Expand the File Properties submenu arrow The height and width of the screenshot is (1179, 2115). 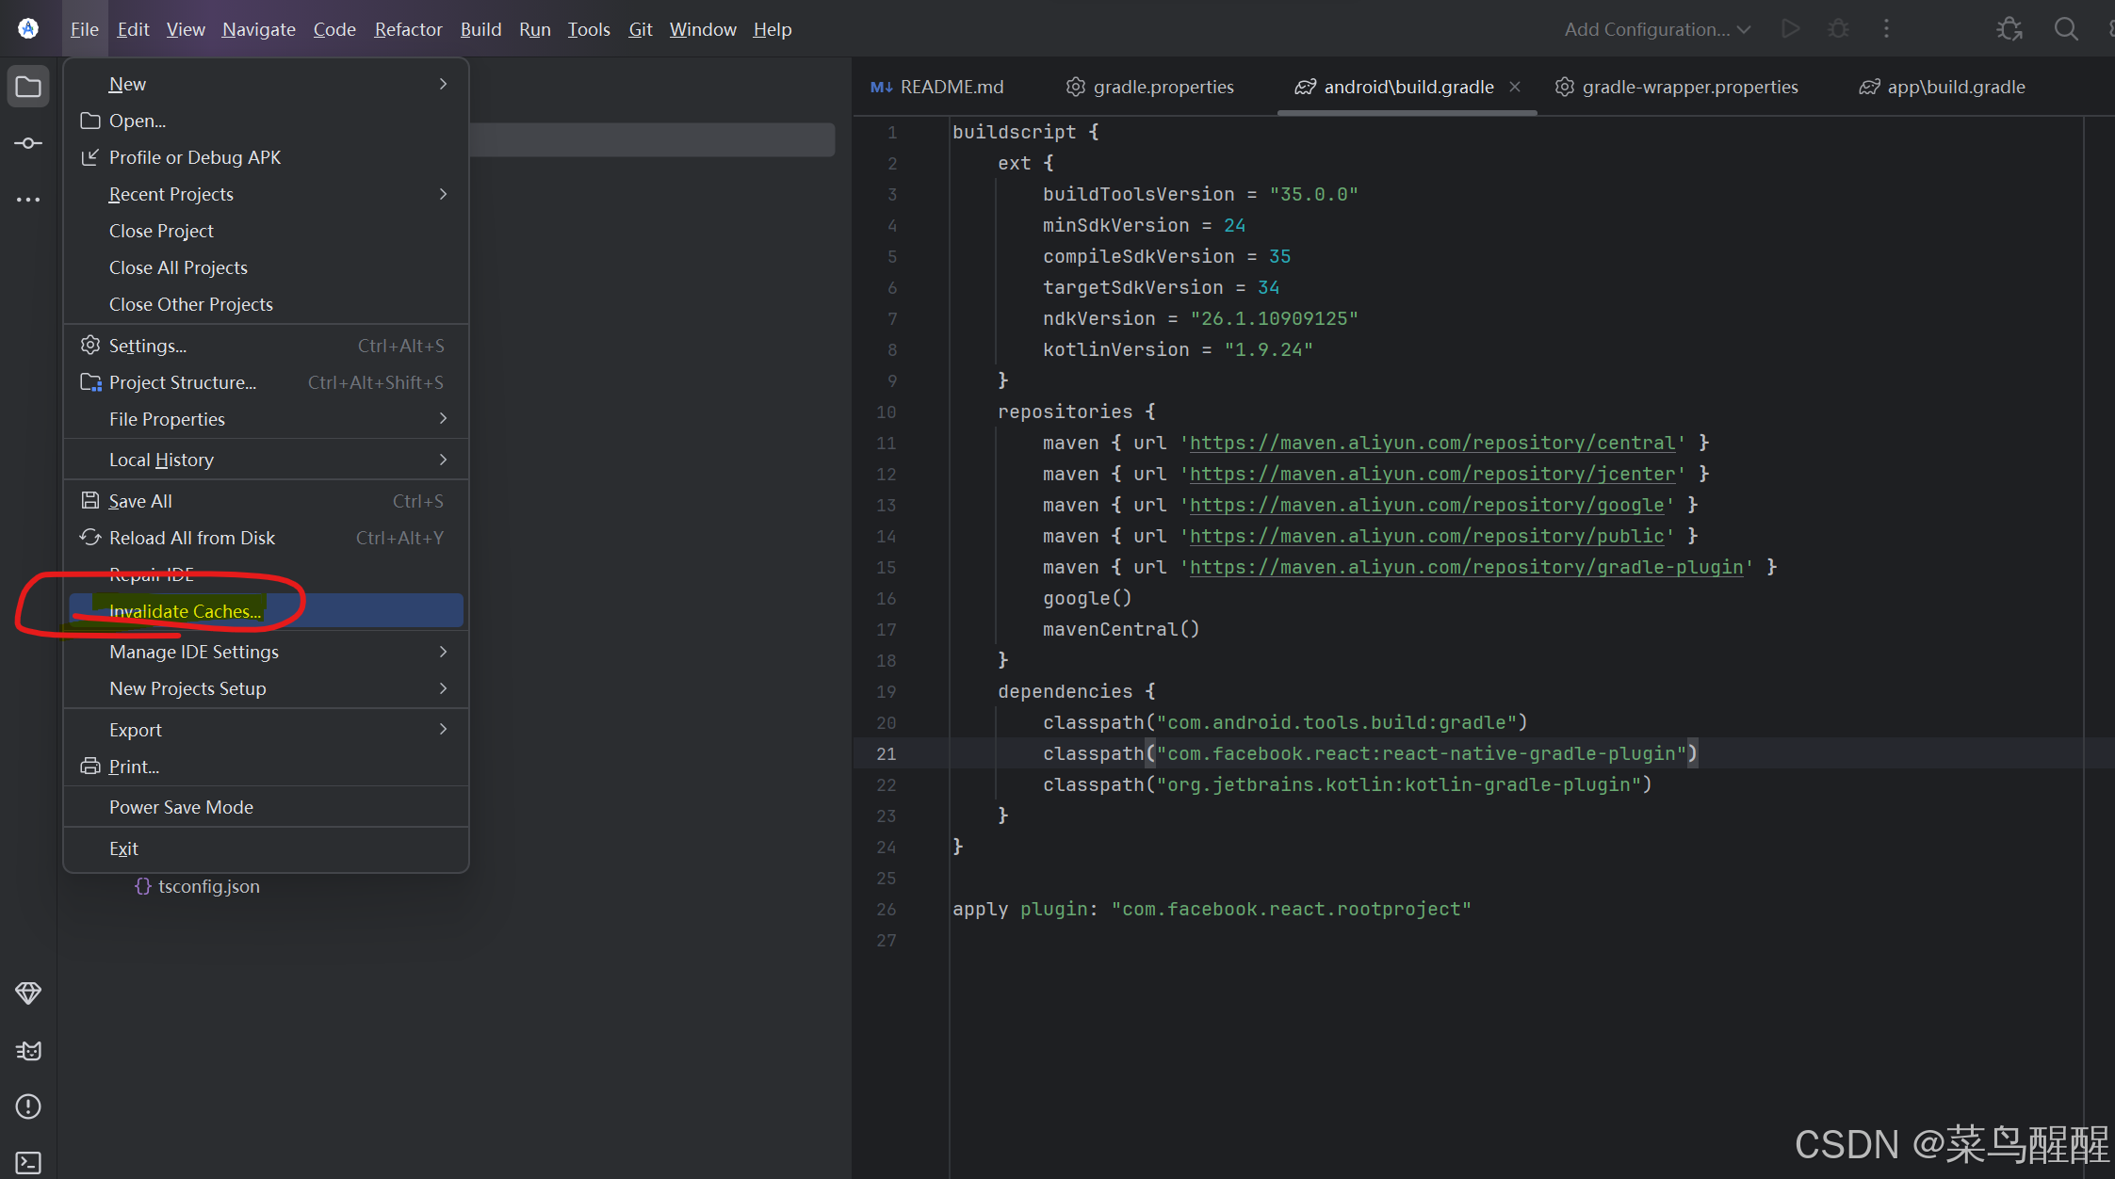[x=443, y=418]
